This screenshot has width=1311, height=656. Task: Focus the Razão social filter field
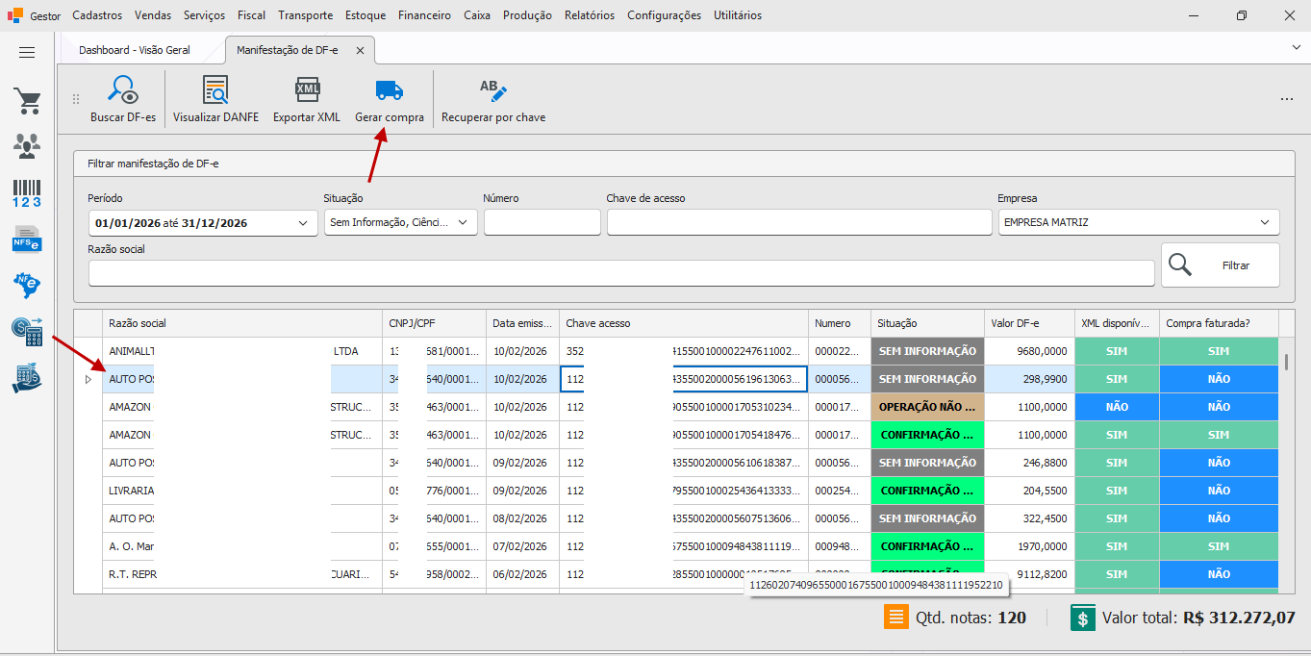pyautogui.click(x=621, y=273)
